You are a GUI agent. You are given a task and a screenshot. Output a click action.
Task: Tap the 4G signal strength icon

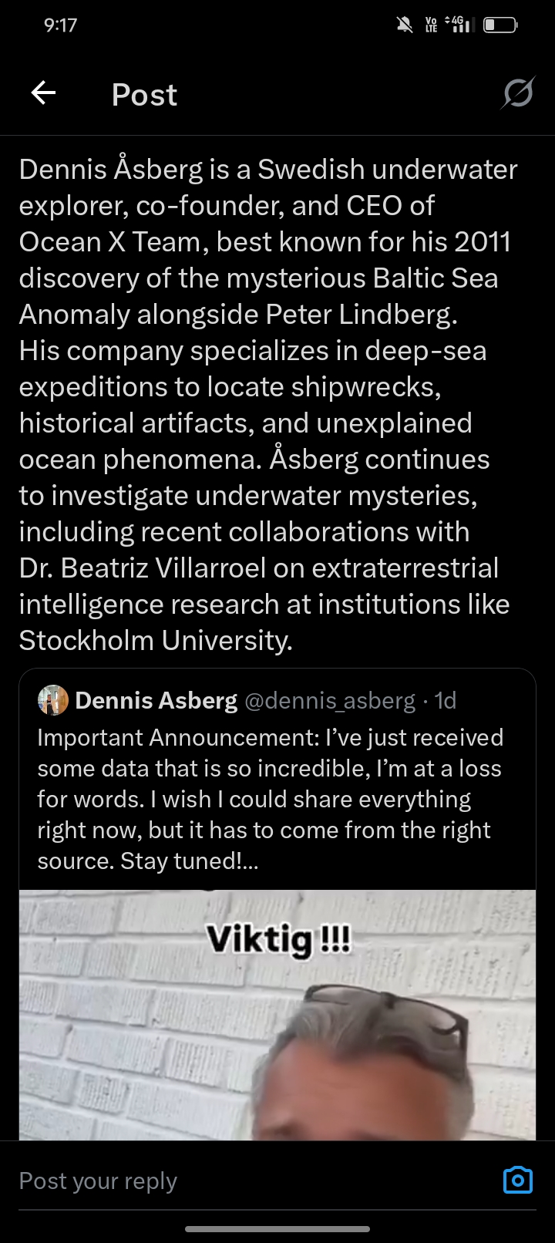[460, 25]
